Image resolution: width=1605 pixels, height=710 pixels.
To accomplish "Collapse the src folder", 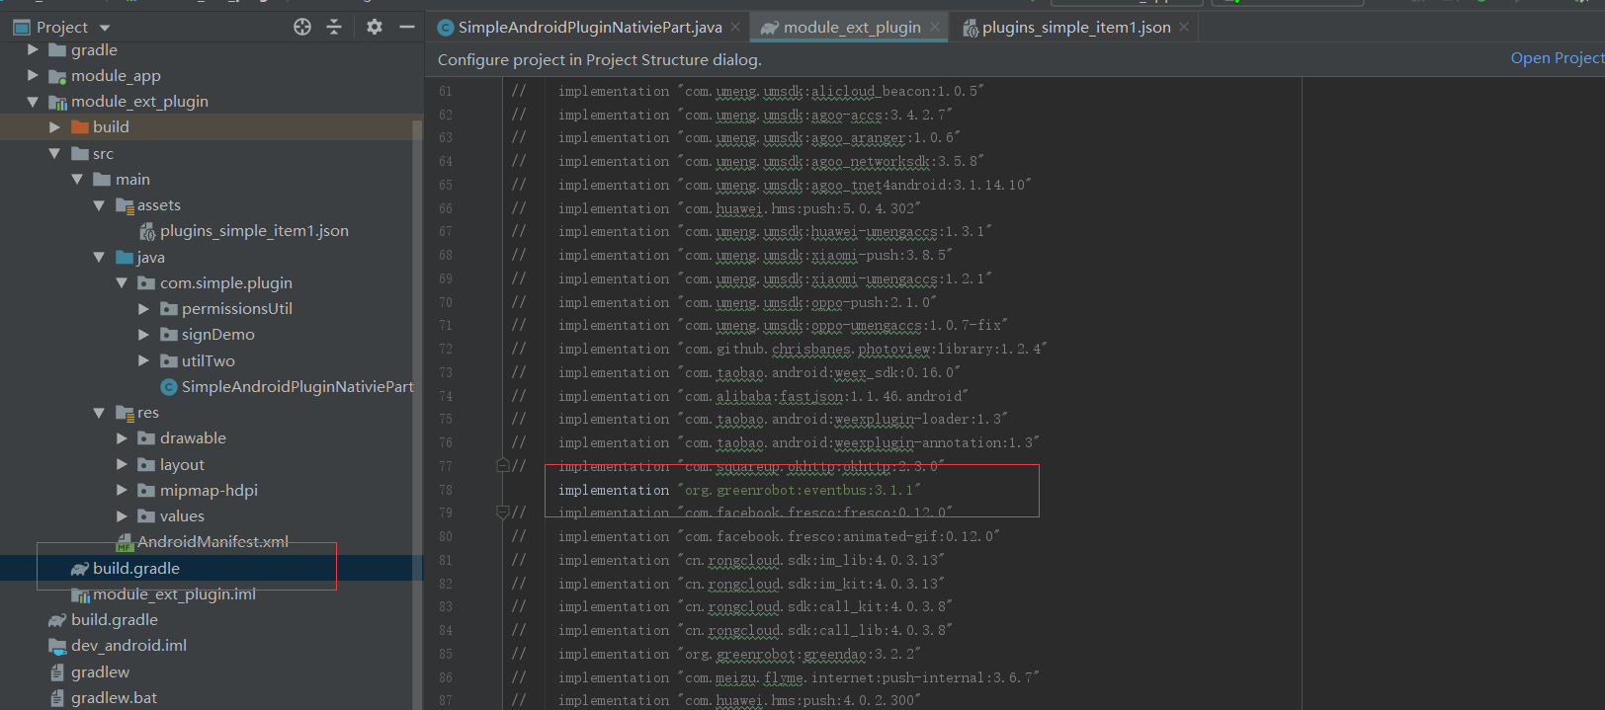I will point(54,153).
